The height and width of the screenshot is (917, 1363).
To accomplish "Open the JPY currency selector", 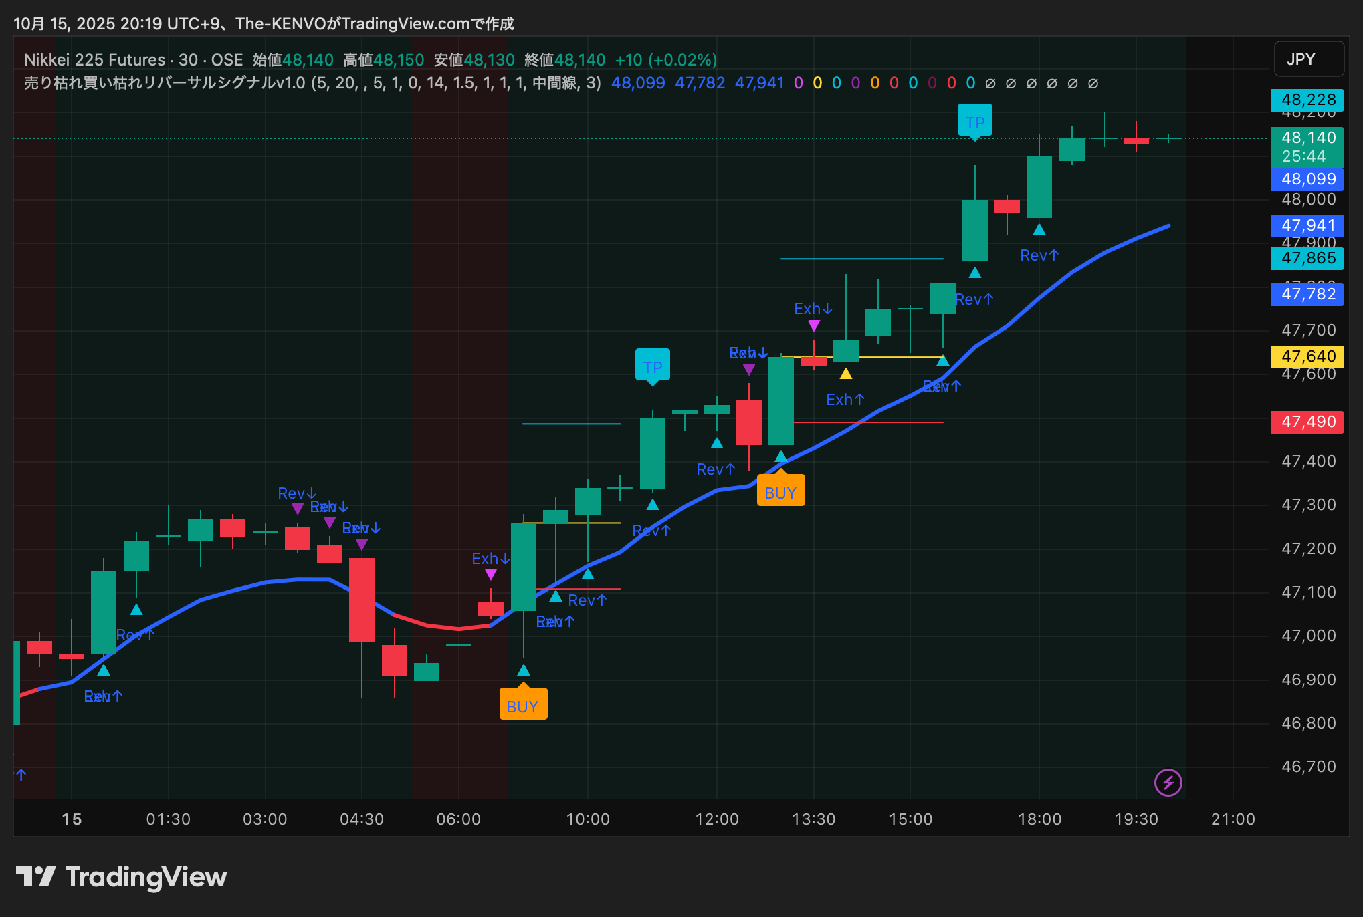I will pyautogui.click(x=1308, y=59).
